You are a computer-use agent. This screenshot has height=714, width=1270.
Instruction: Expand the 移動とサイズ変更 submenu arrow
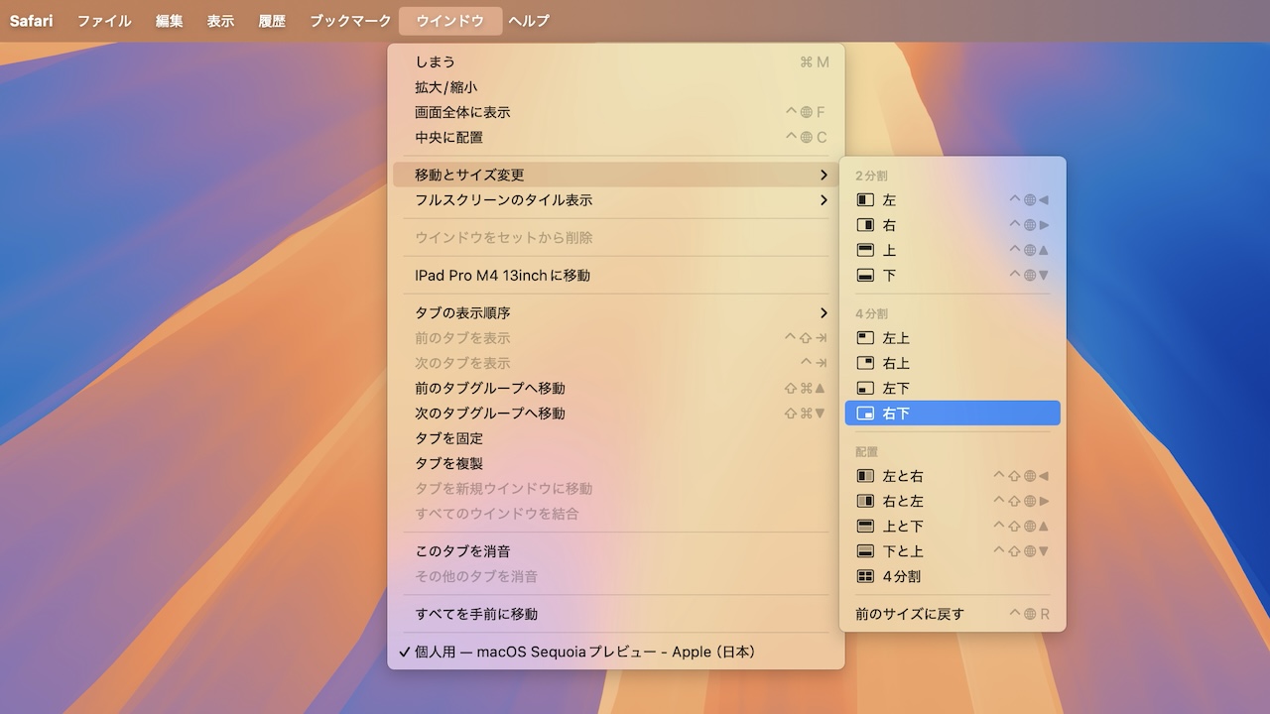(x=824, y=175)
